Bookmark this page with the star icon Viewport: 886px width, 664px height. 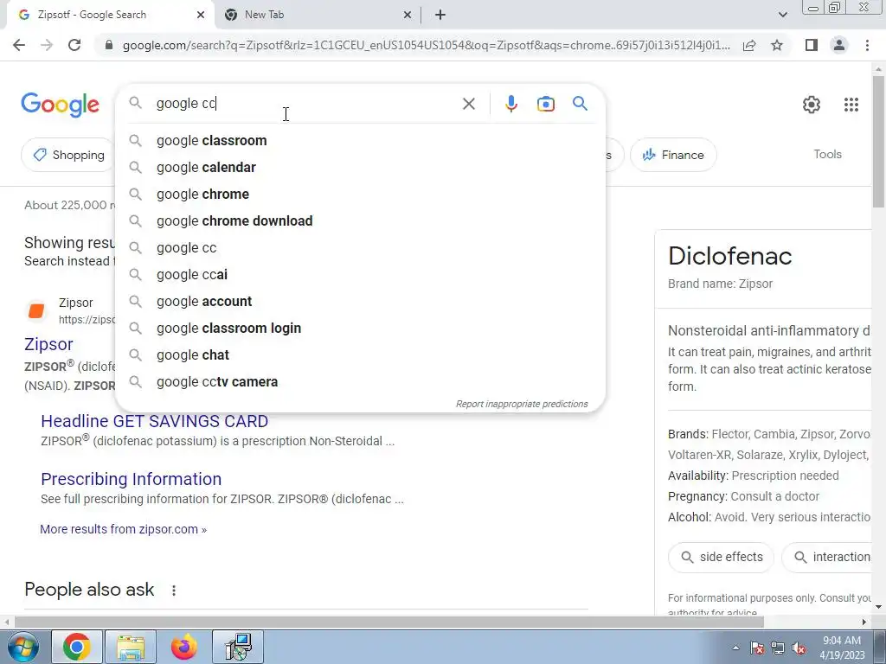click(x=777, y=45)
